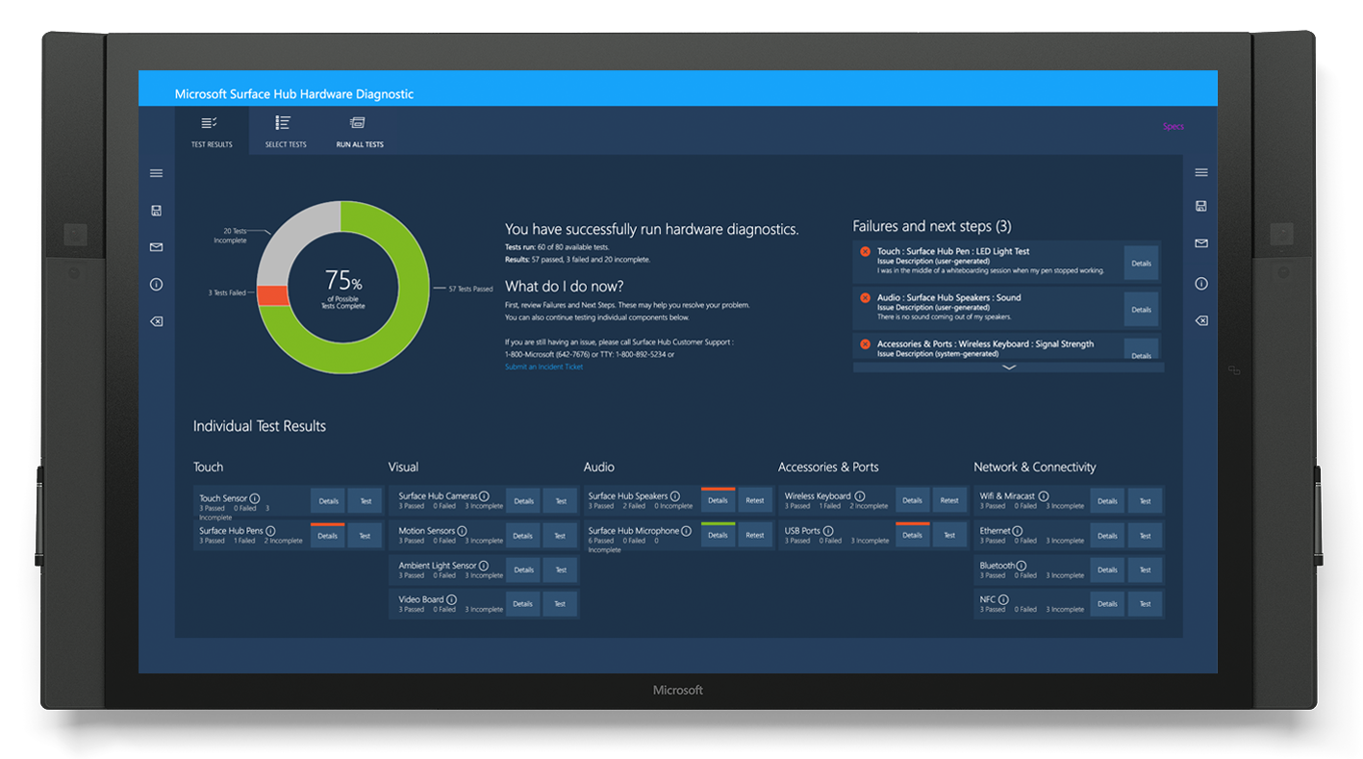Show info for Ambient Light Sensor
The image size is (1363, 759).
coord(484,566)
